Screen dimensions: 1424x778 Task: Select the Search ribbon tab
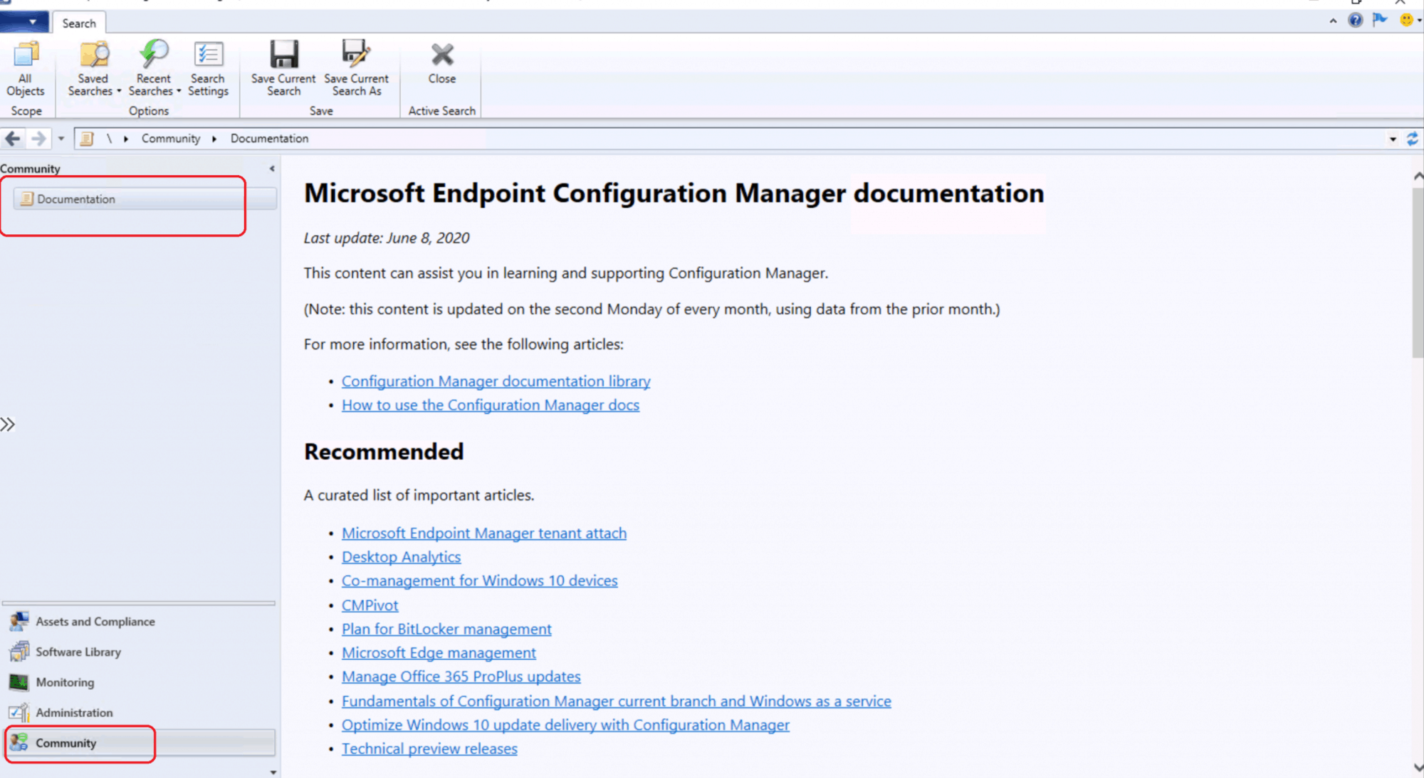point(79,23)
